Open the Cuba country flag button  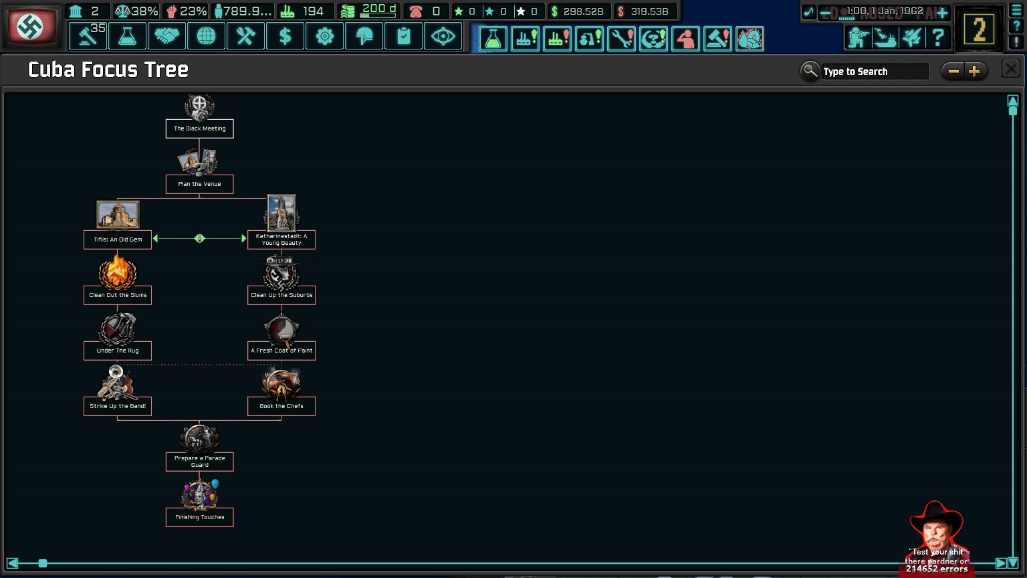[31, 27]
